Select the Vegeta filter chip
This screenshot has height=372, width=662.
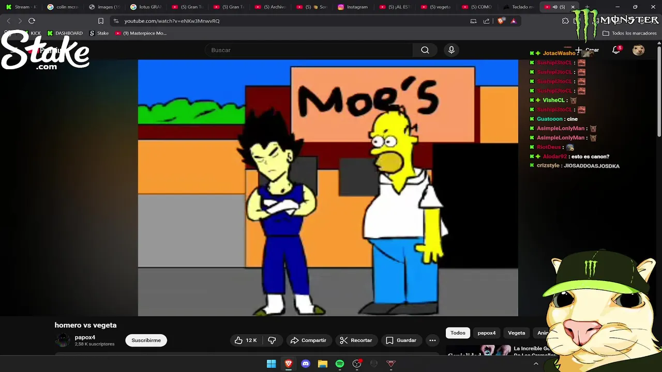coord(516,333)
